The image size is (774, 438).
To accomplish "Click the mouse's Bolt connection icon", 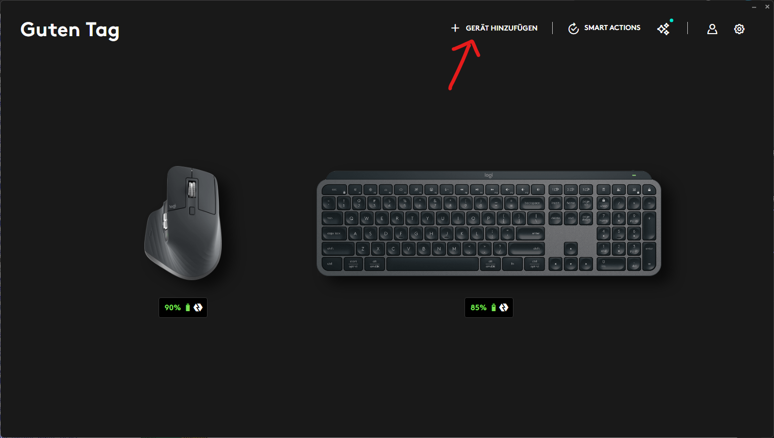I will click(x=198, y=308).
